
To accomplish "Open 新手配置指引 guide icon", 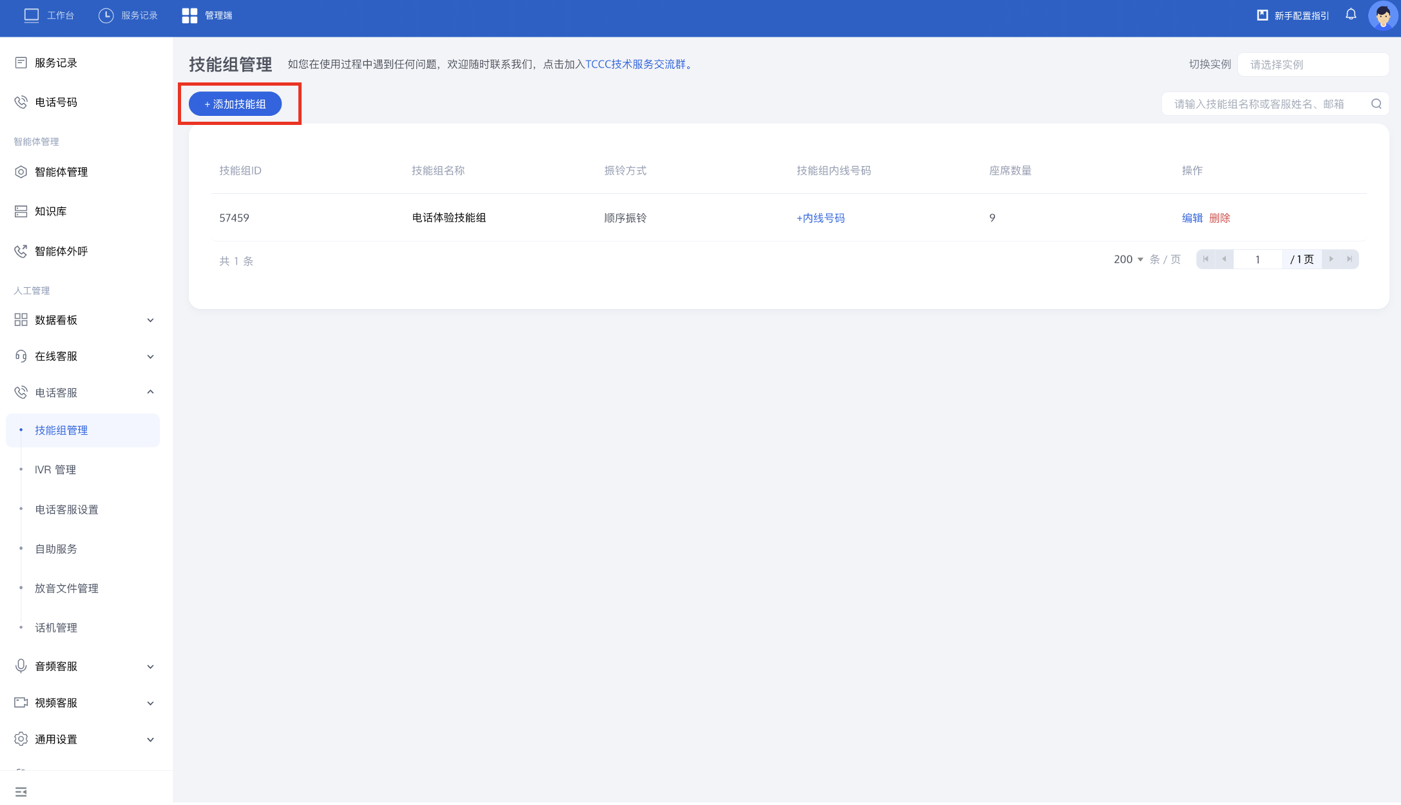I will tap(1262, 15).
